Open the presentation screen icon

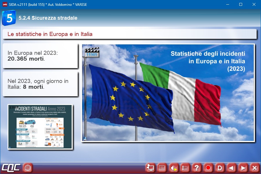click(150, 168)
